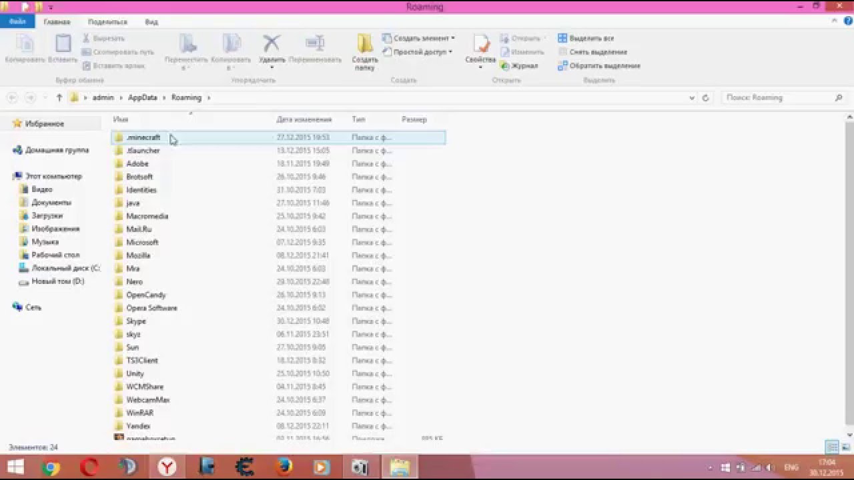Click the Cut scissors command
Screen dimensions: 854x480
point(103,39)
